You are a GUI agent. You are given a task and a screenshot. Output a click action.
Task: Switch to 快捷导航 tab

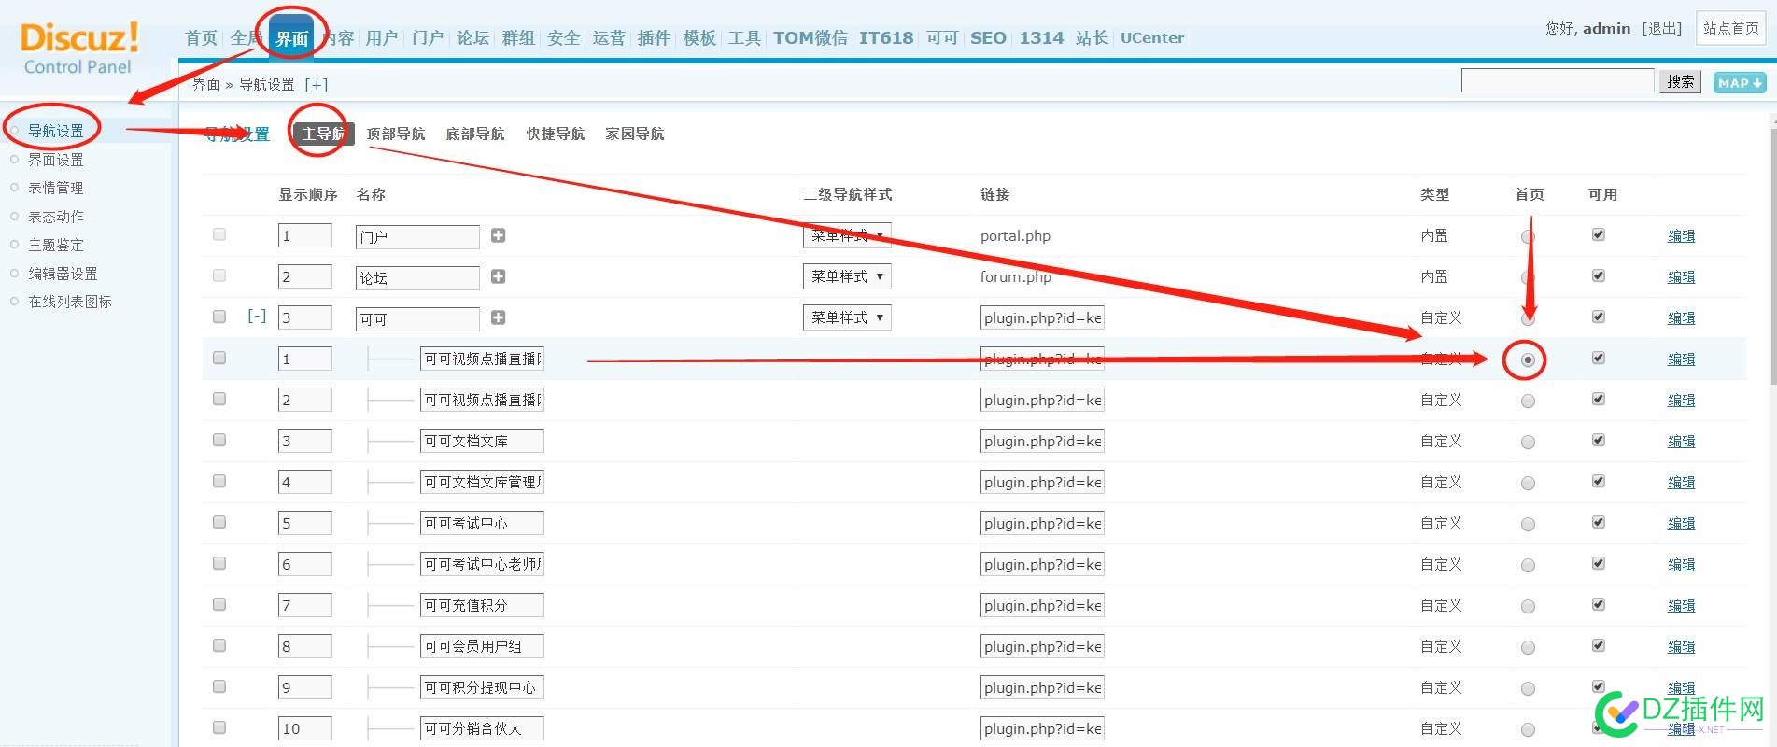click(556, 134)
